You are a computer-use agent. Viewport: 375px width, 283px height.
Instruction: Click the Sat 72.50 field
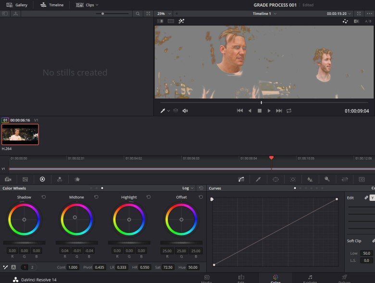168,267
